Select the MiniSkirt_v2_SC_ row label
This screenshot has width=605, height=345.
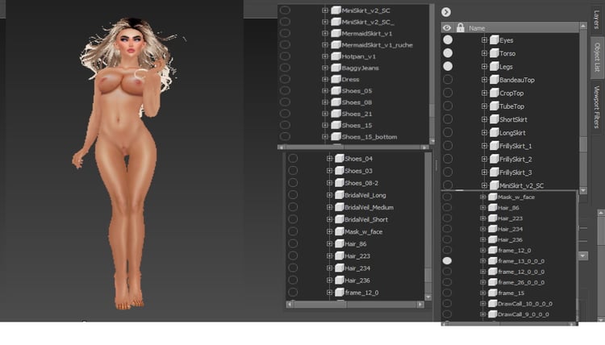[x=368, y=22]
